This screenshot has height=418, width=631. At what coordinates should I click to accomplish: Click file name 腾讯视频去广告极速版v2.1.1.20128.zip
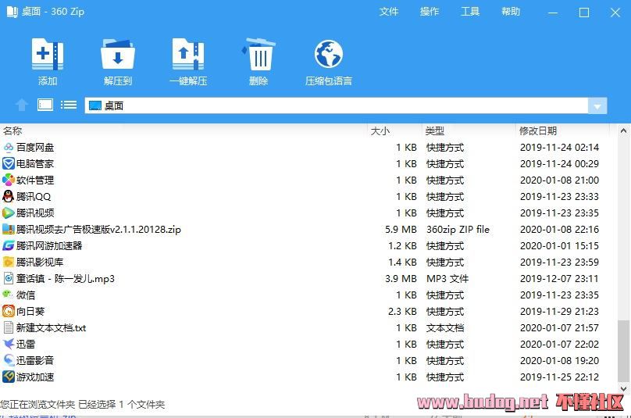[98, 230]
